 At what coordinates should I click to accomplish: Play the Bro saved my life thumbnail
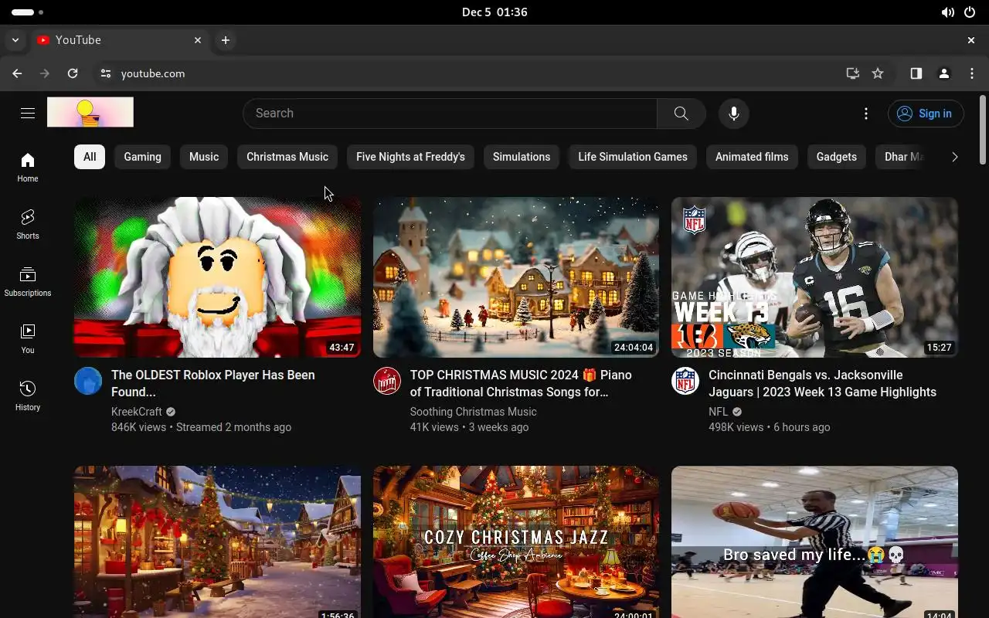(814, 542)
